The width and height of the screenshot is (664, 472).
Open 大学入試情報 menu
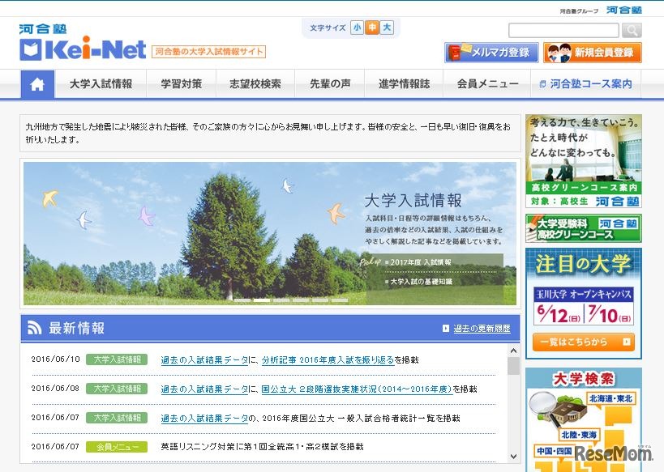(x=101, y=83)
